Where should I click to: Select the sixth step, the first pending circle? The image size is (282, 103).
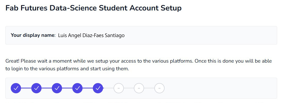(118, 88)
